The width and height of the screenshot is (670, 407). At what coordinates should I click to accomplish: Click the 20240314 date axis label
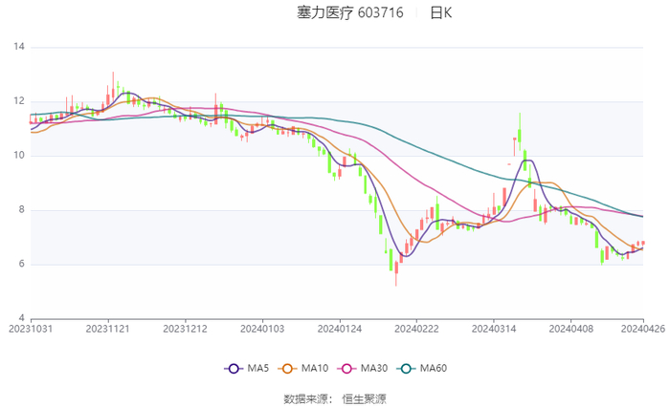coord(493,328)
